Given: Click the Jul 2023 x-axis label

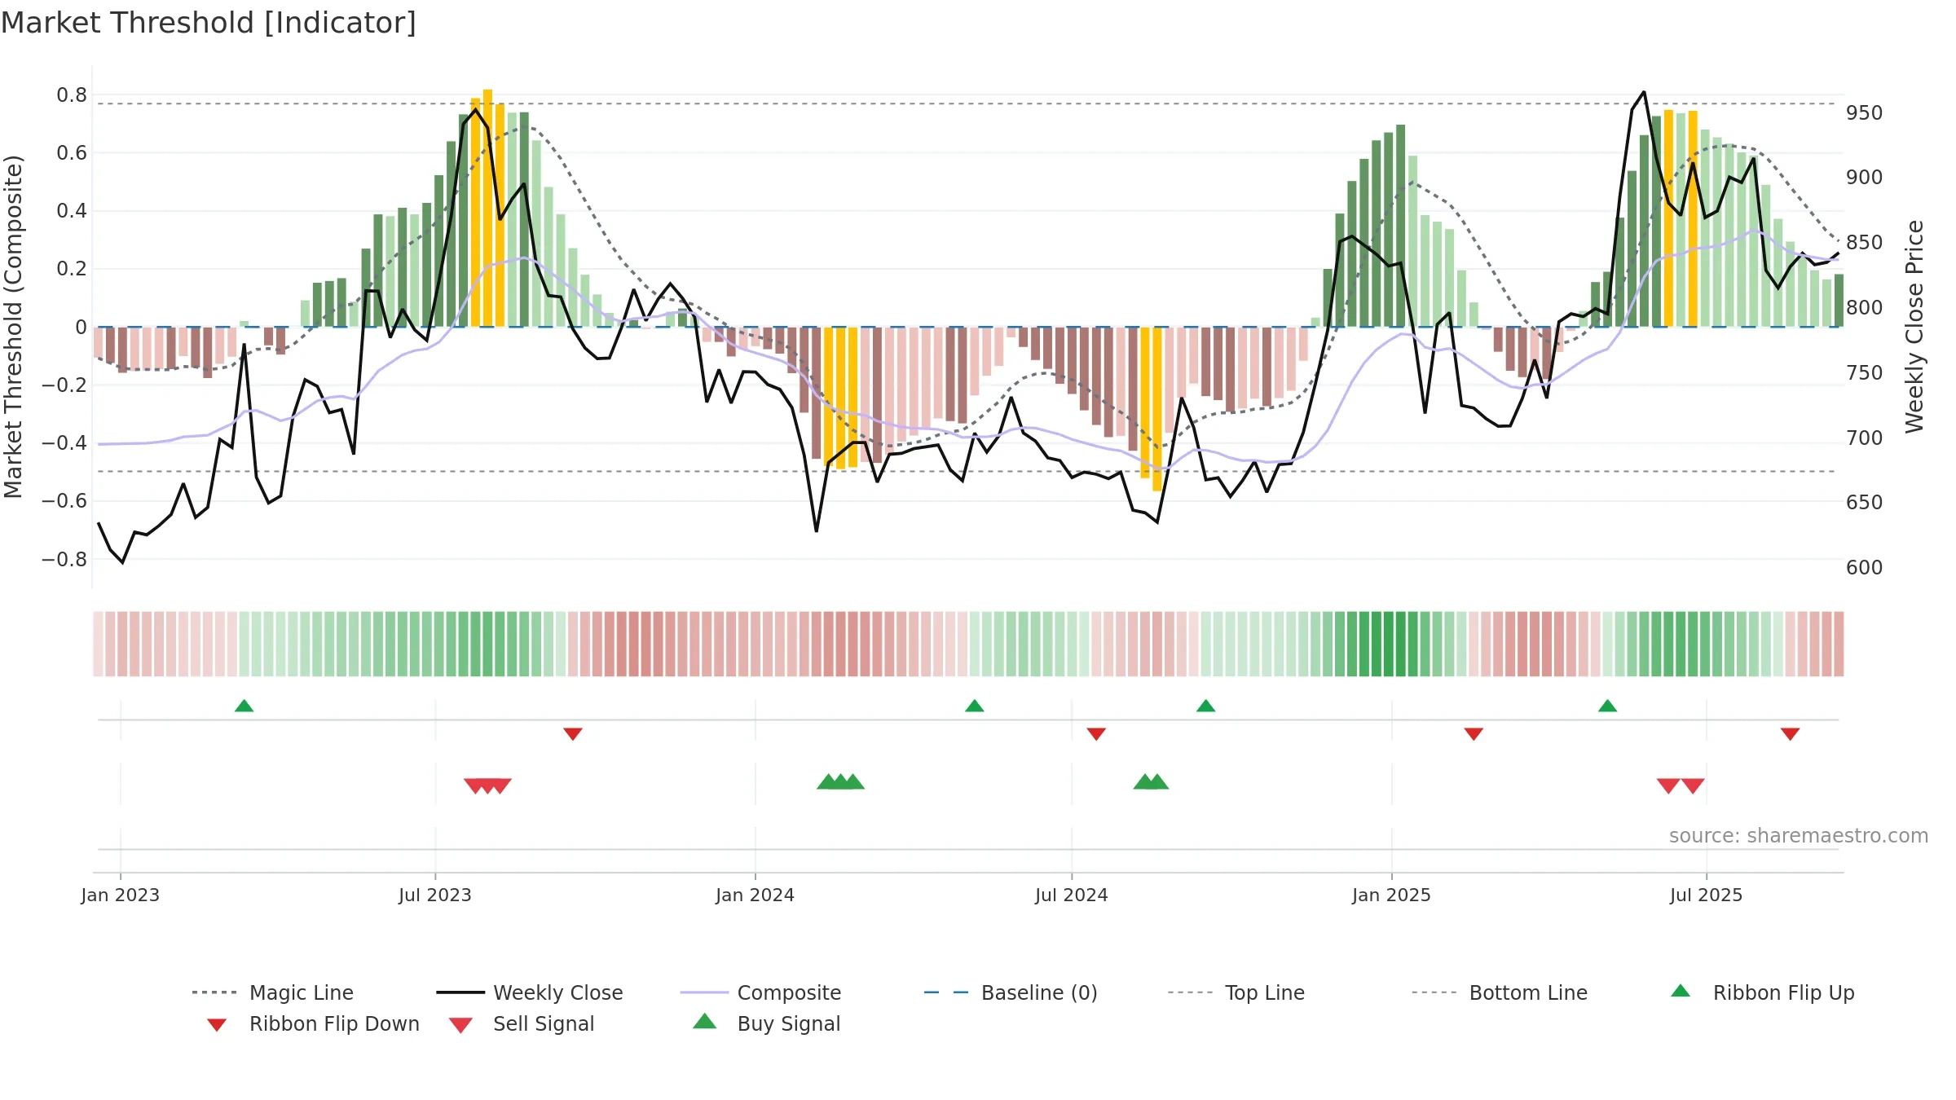Looking at the screenshot, I should click(x=435, y=895).
